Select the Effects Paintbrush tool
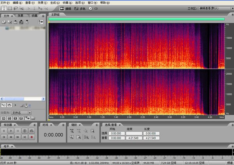Image resolution: width=234 pixels, height=165 pixels. [21, 8]
